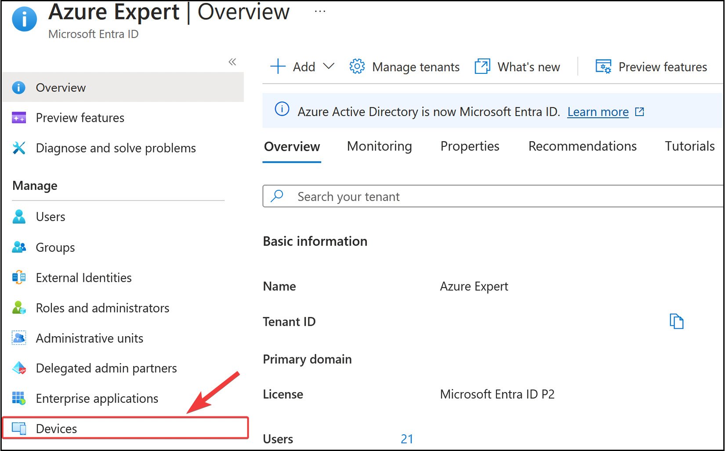Viewport: 725px width, 451px height.
Task: Click the Basic information heading
Action: [x=315, y=241]
